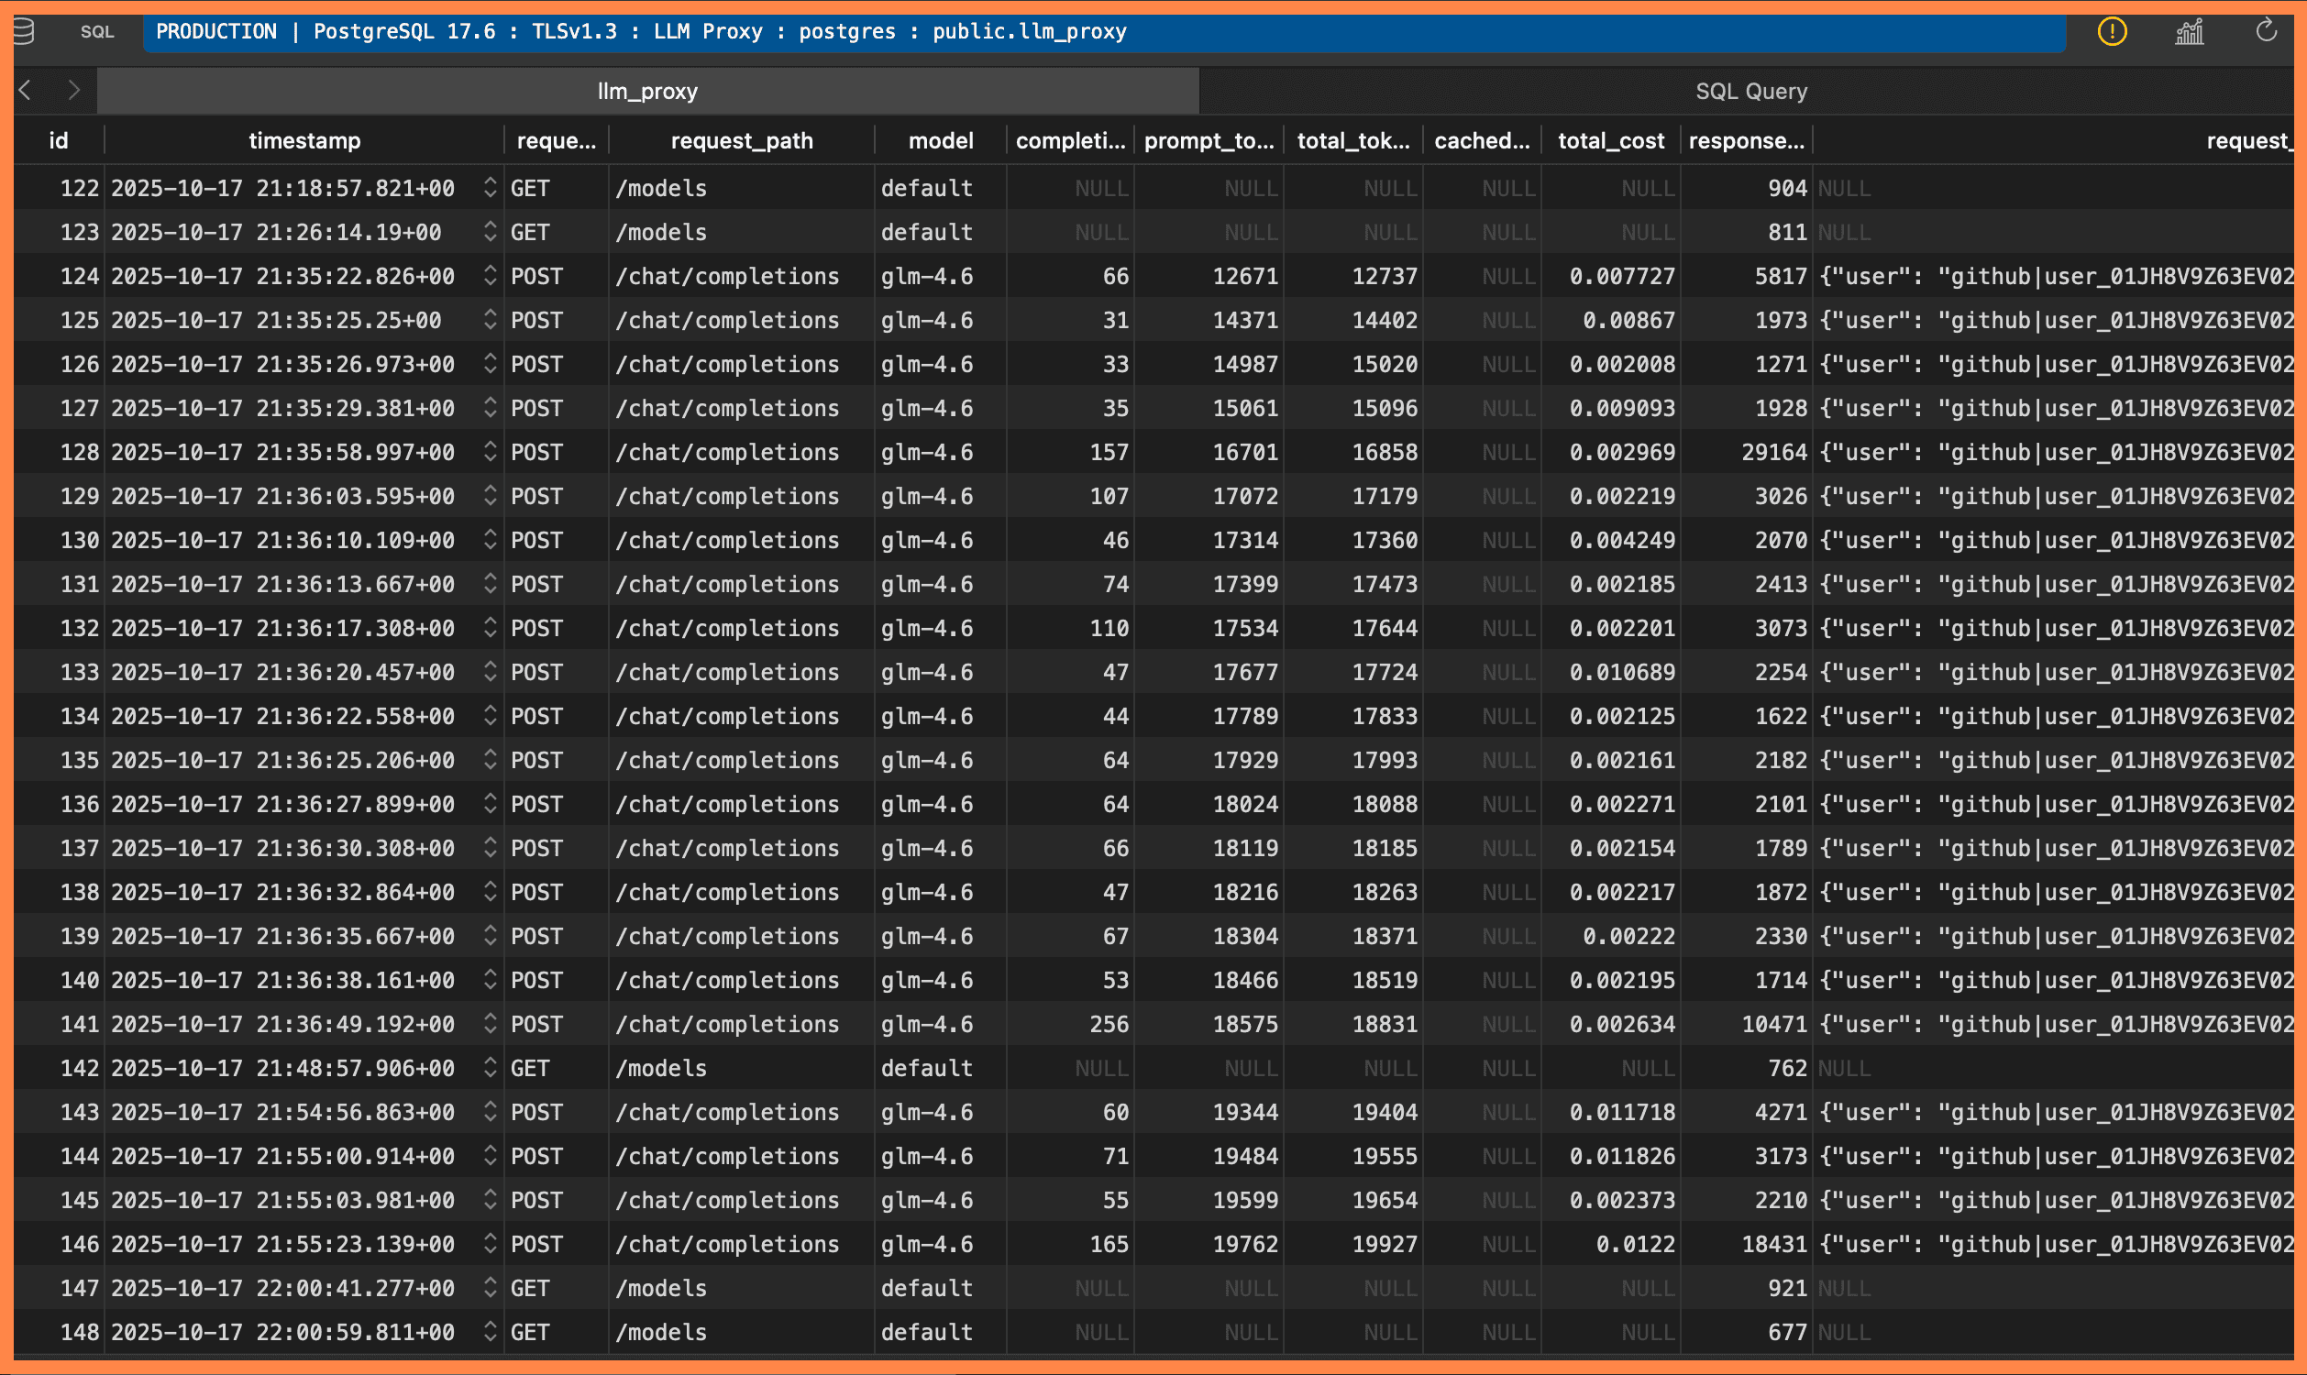Screen dimensions: 2307x1375
Task: Click the timestamp stepper arrows on row 135
Action: click(491, 760)
